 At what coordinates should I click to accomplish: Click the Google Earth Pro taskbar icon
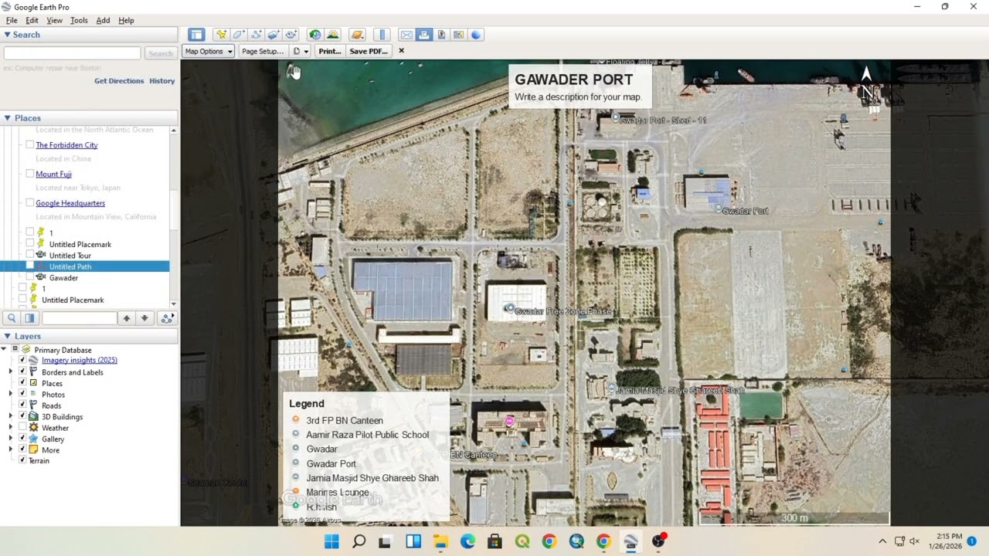tap(630, 541)
